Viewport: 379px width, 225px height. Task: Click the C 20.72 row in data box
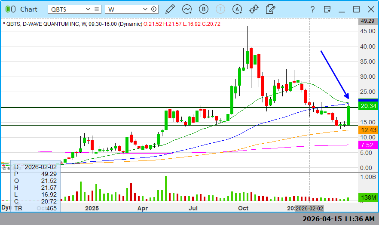coord(35,201)
